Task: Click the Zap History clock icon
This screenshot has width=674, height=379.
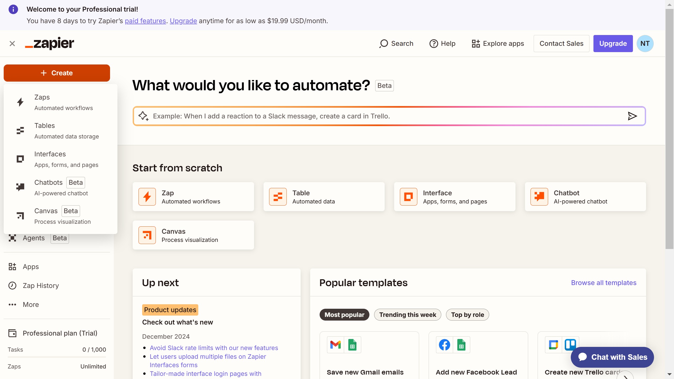Action: [12, 286]
